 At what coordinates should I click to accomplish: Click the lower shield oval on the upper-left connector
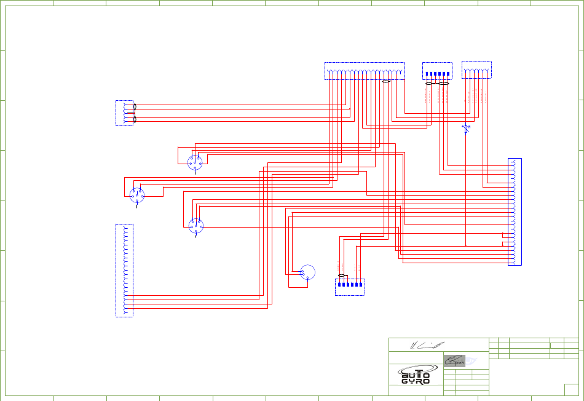pos(135,119)
